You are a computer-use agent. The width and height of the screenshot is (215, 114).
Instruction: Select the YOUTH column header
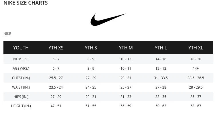tap(21, 48)
